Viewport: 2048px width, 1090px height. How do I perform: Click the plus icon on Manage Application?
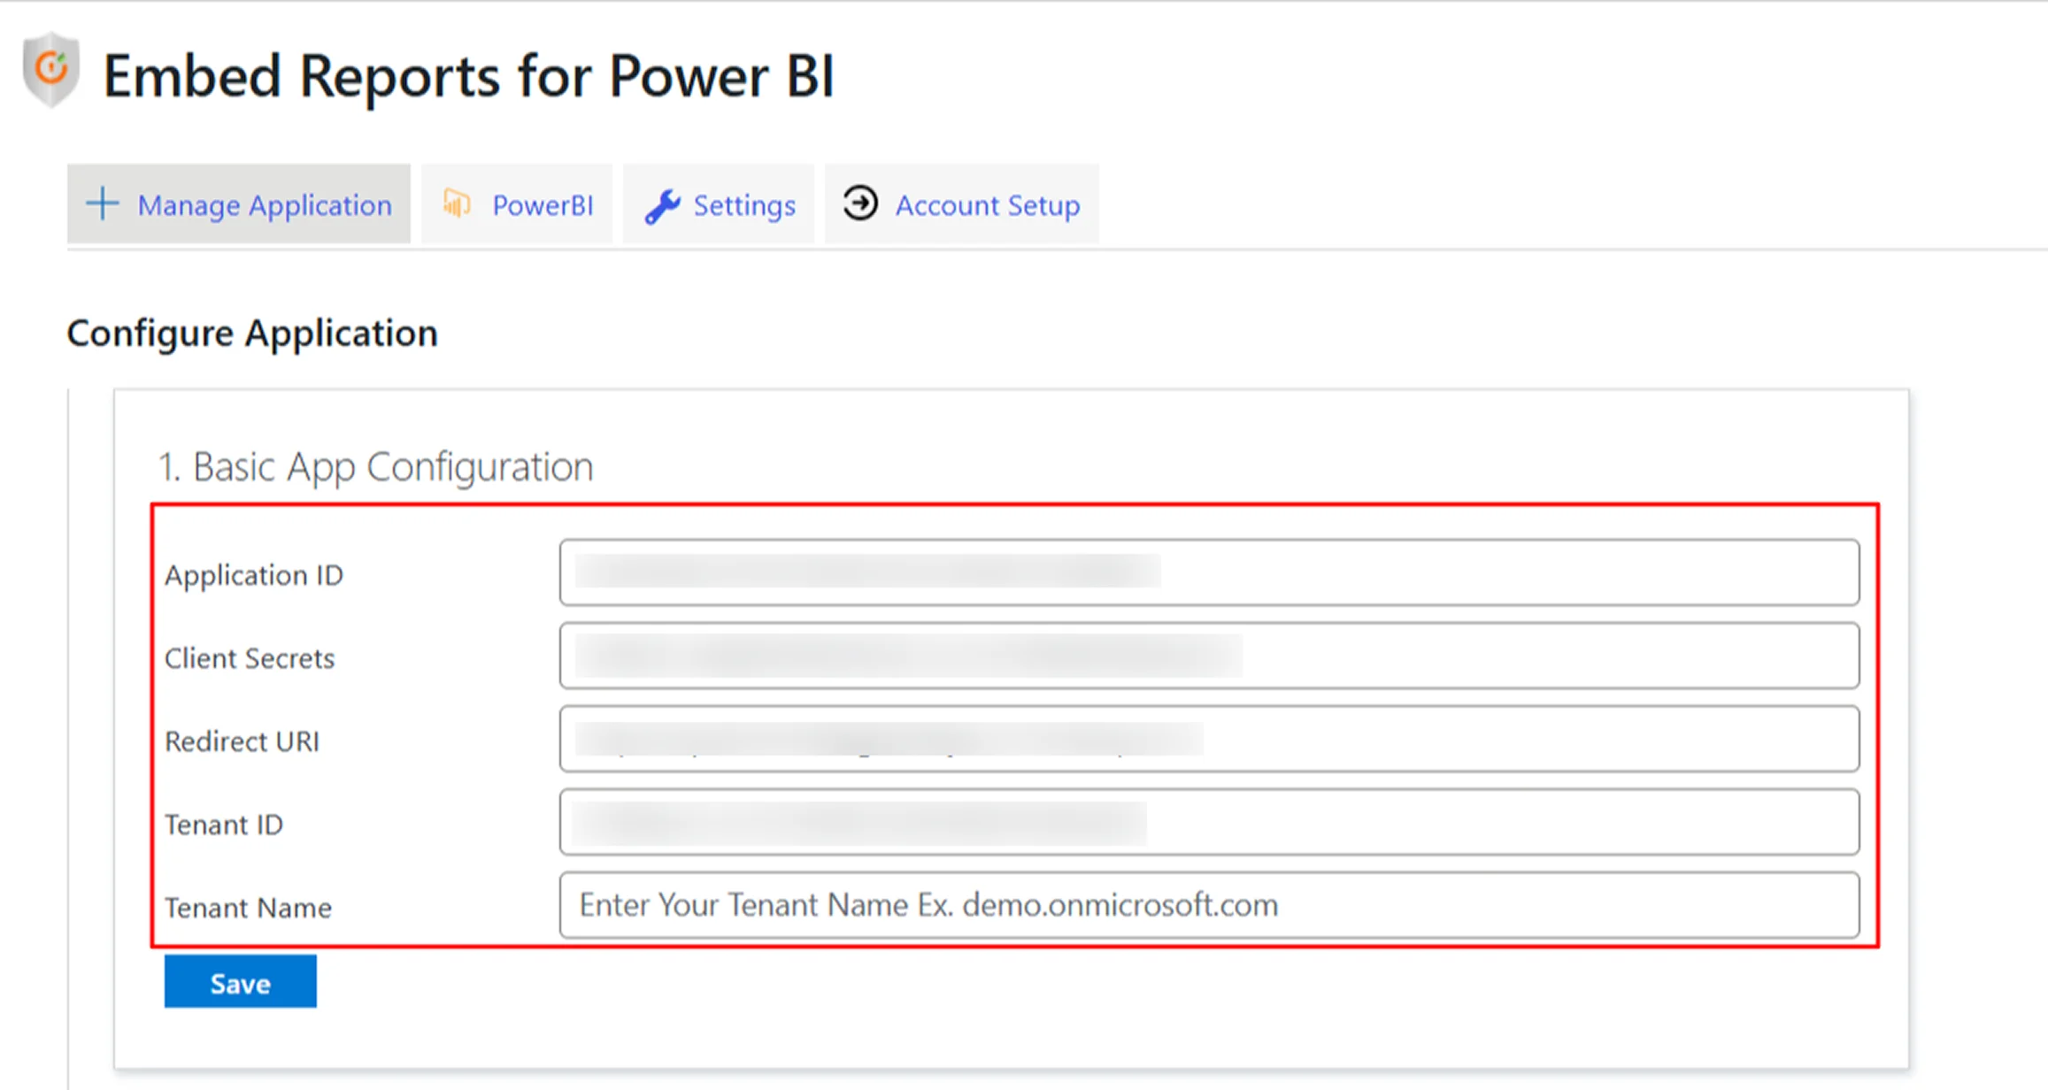[103, 203]
